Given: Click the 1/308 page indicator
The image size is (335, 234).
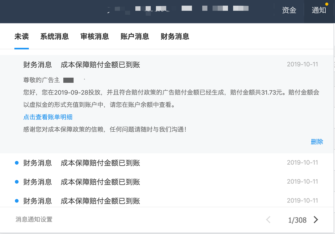Looking at the screenshot, I should pyautogui.click(x=297, y=220).
